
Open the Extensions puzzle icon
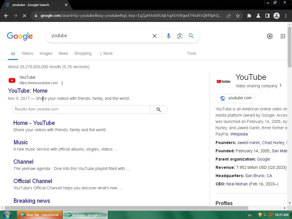pyautogui.click(x=249, y=16)
